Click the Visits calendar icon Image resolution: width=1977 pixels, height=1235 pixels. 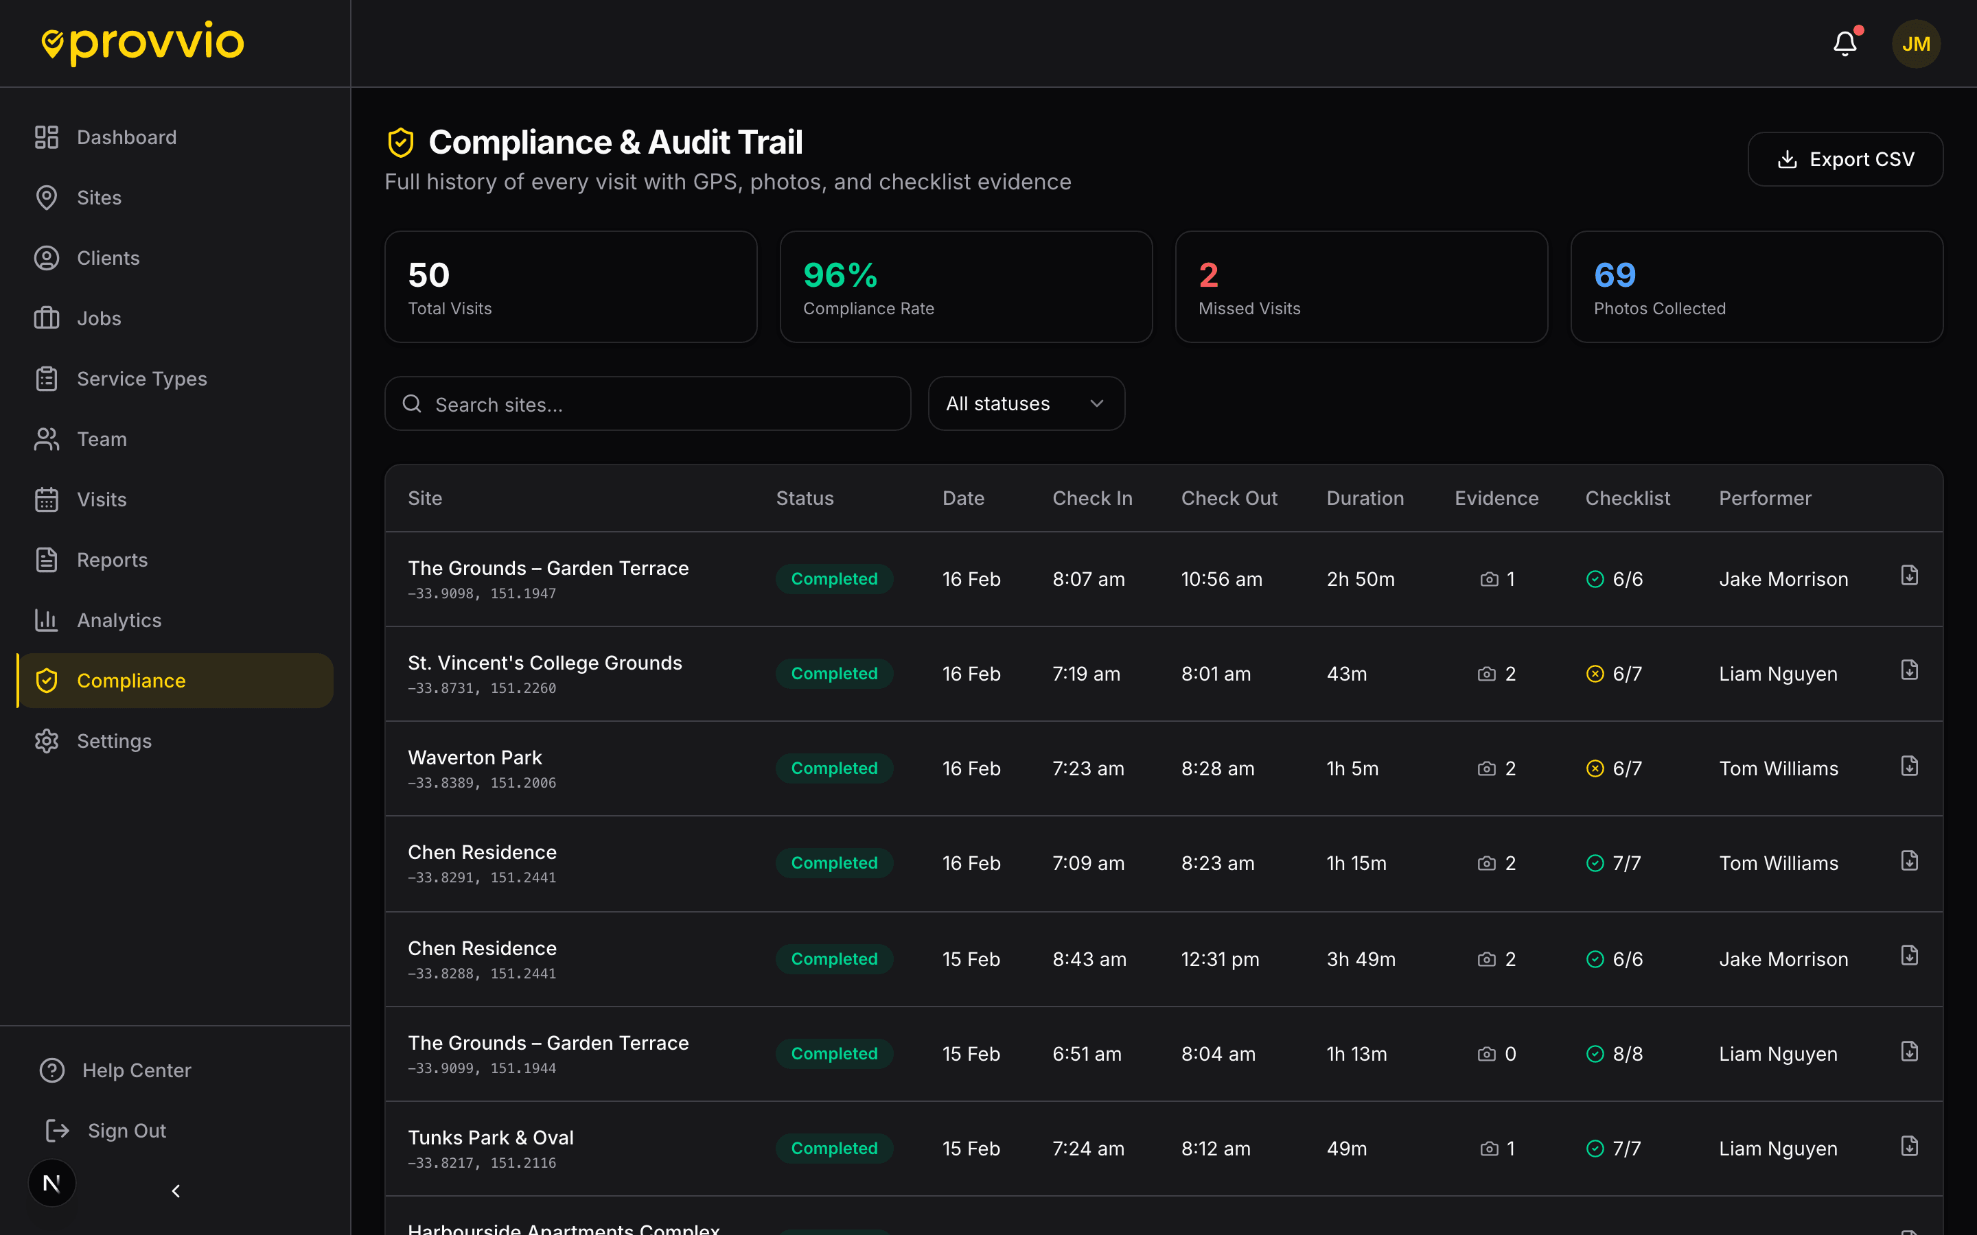pos(47,499)
